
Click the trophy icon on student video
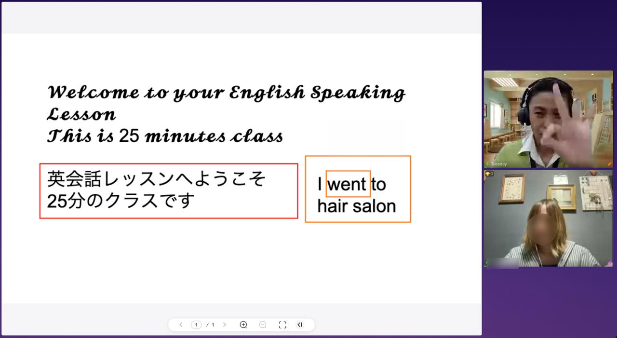pyautogui.click(x=488, y=174)
